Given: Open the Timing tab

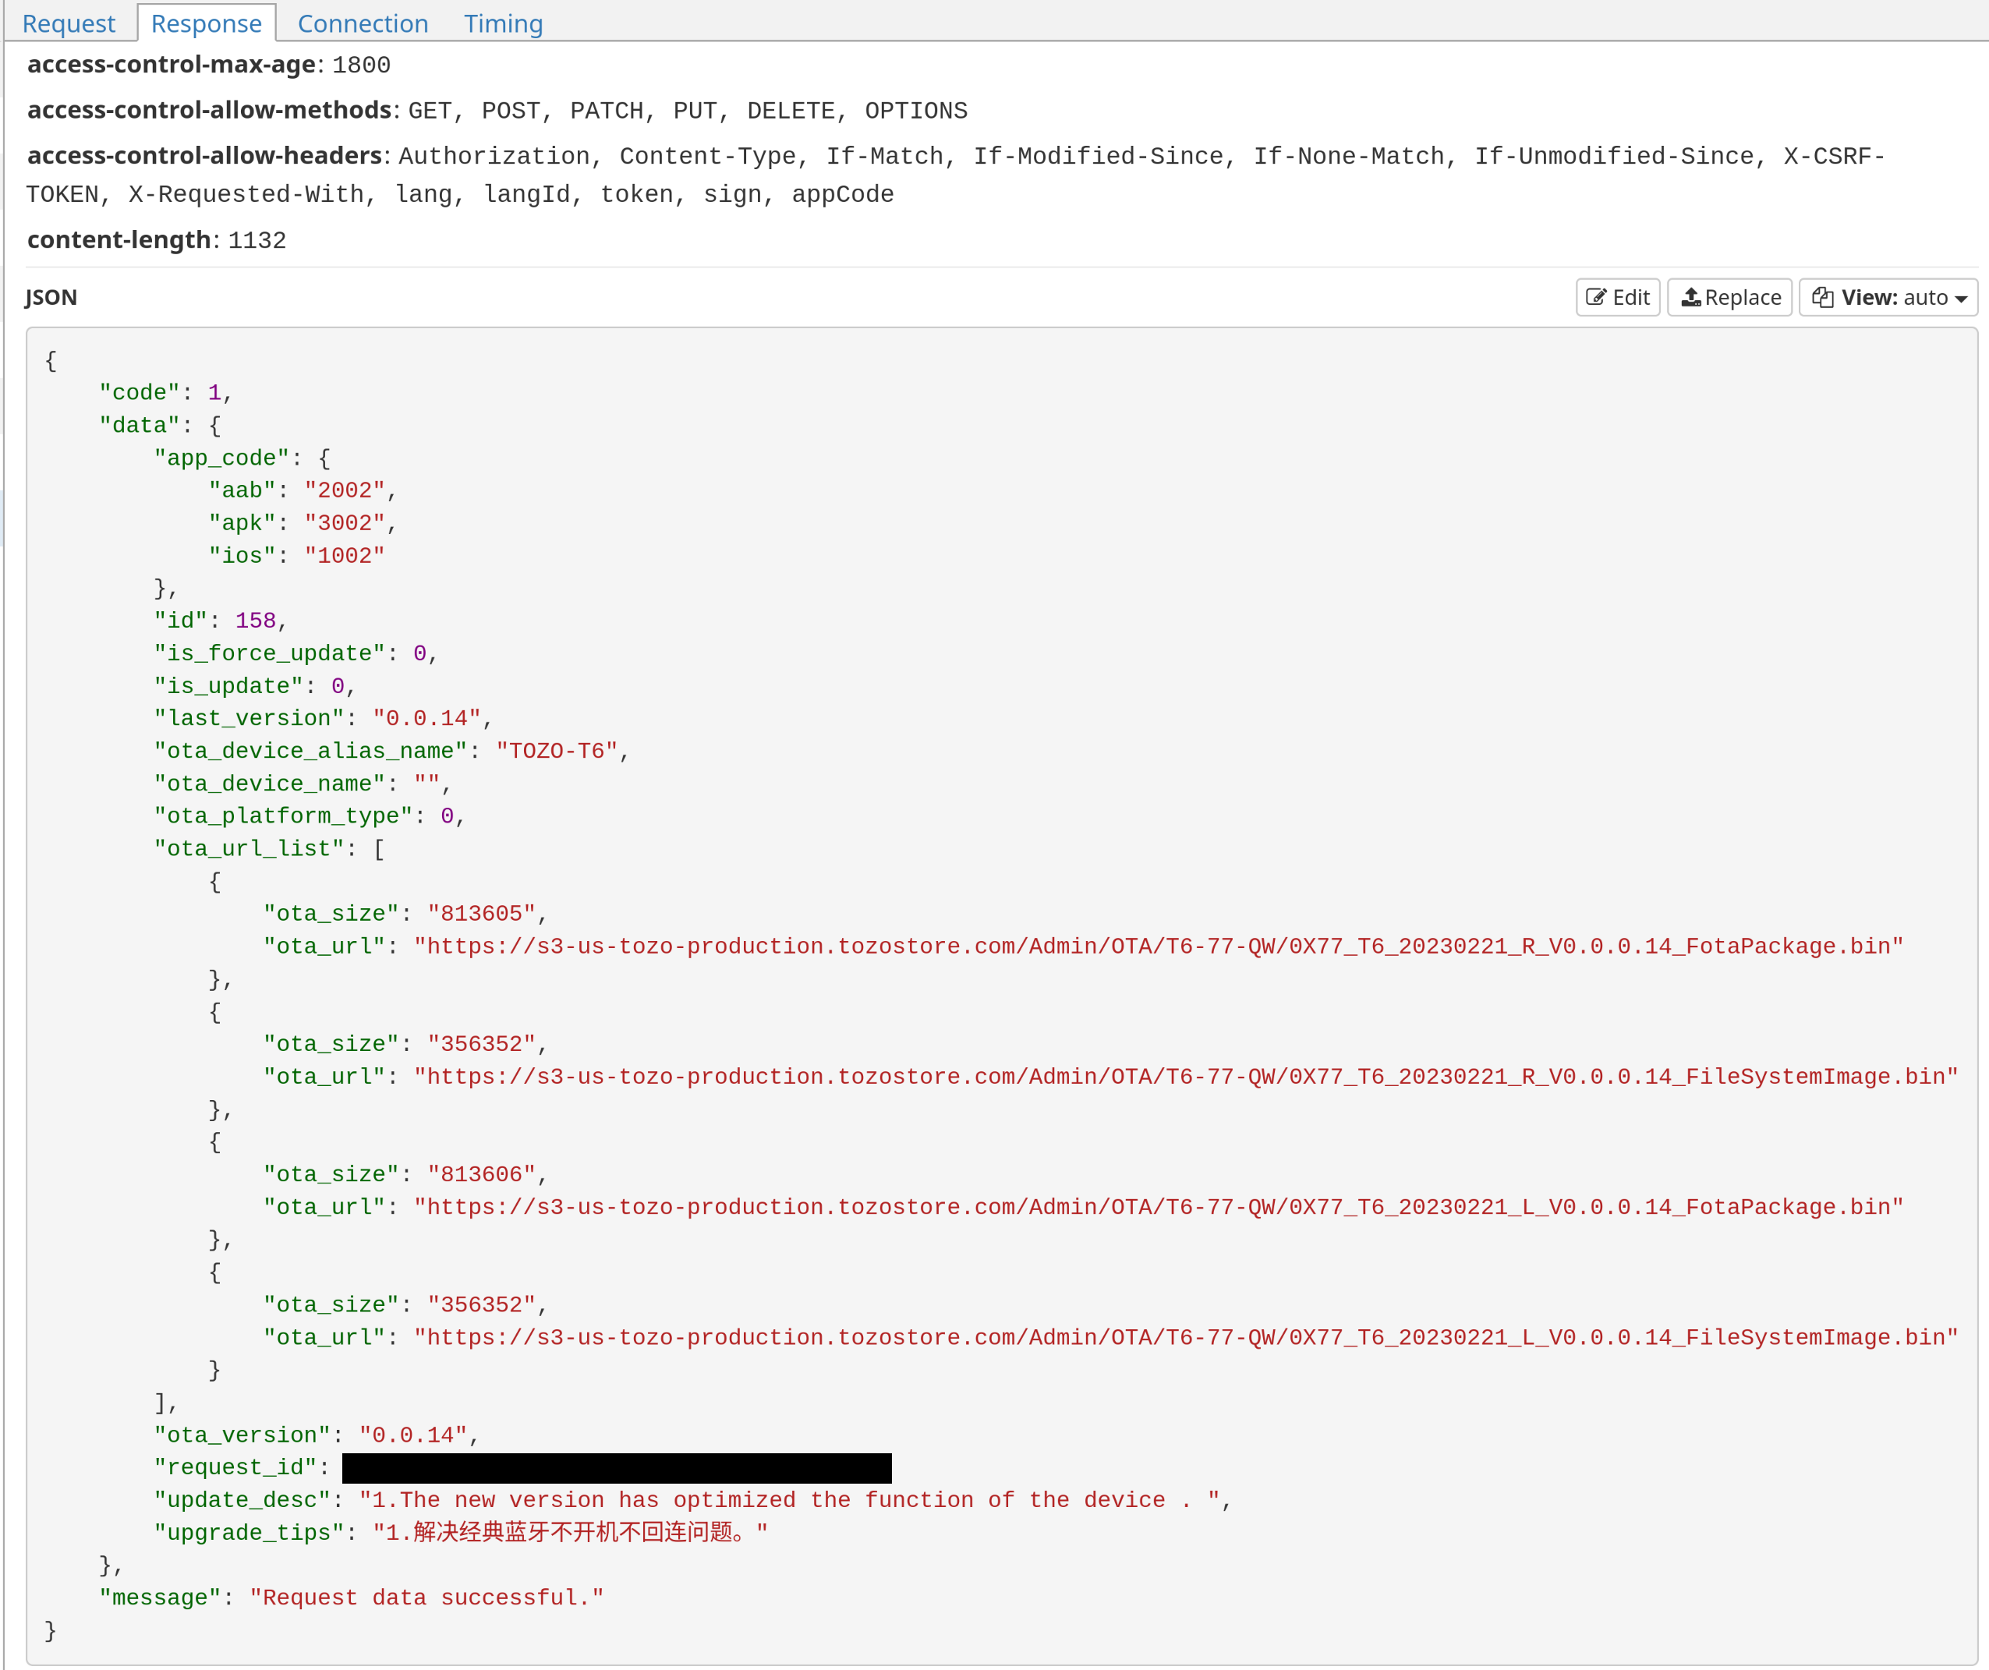Looking at the screenshot, I should click(503, 23).
